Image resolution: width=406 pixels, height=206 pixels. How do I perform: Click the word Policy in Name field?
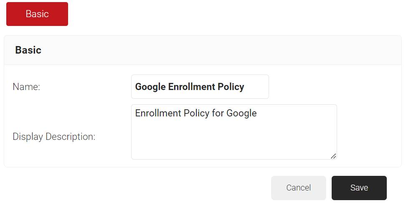point(231,87)
